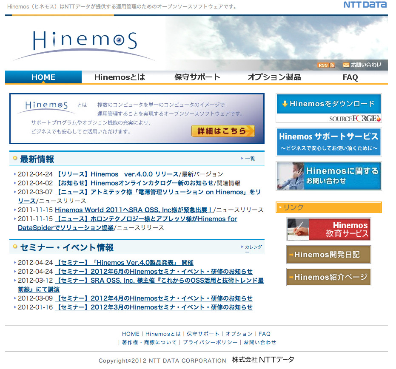396x369 pixels.
Task: Click the small Hinemos logo in intro banner
Action: click(46, 107)
